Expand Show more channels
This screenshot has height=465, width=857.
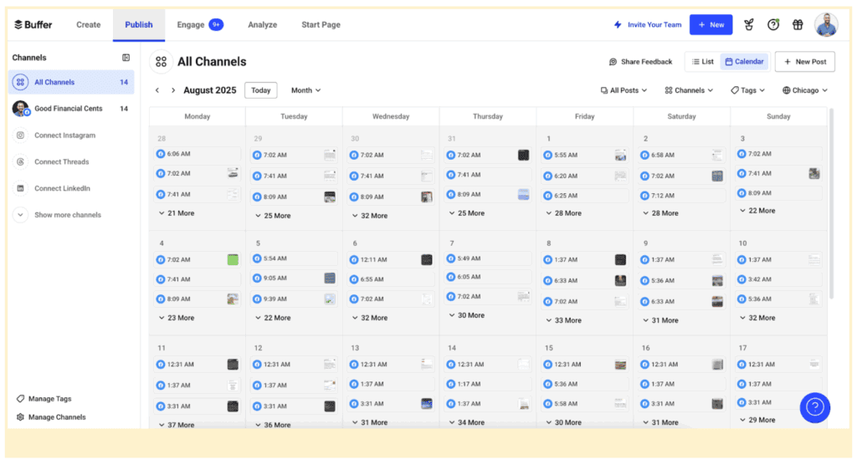(x=67, y=215)
